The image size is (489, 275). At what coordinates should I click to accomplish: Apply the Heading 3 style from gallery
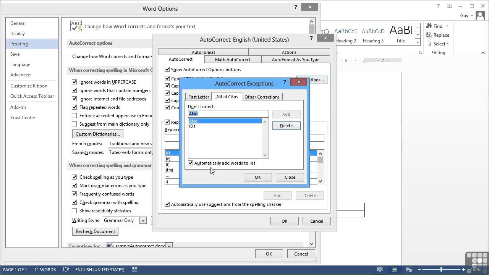click(373, 35)
